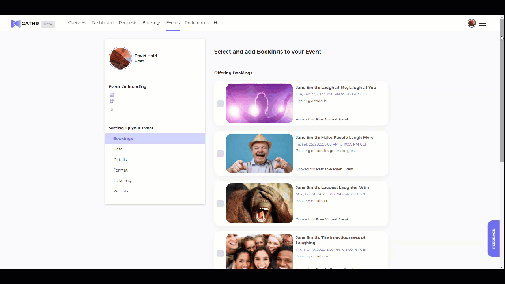The width and height of the screenshot is (505, 284).
Task: Open the Bookings item in the top navigation
Action: click(x=152, y=23)
